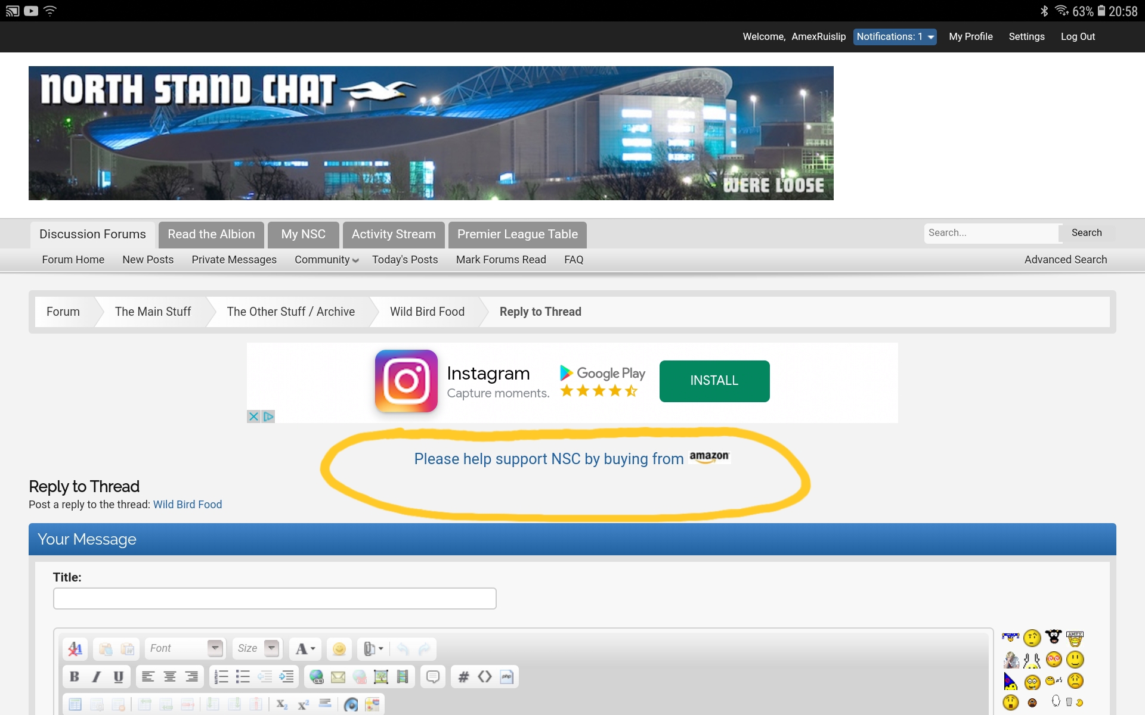Open the text color dropdown
This screenshot has height=715, width=1145.
pyautogui.click(x=305, y=649)
